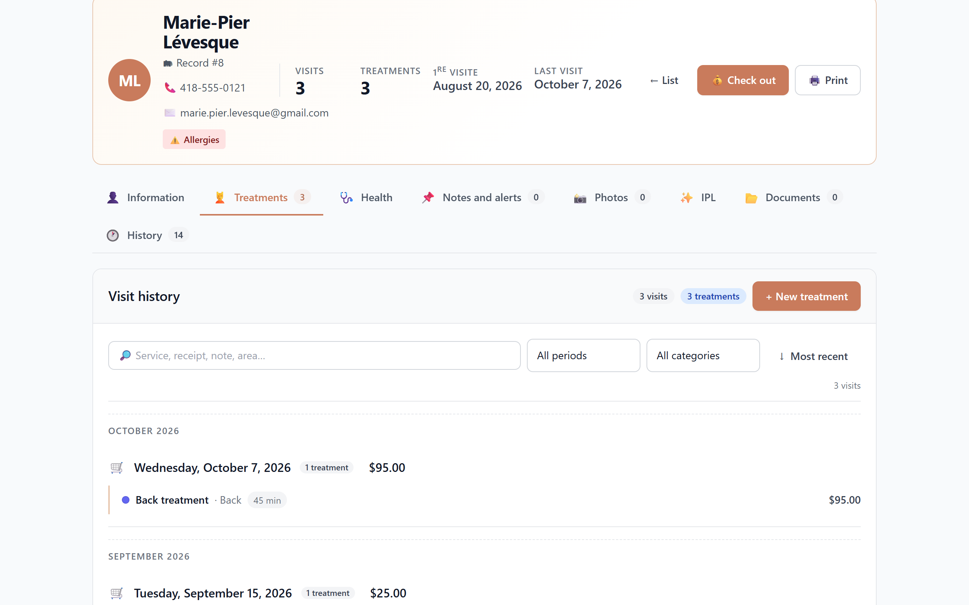Viewport: 969px width, 605px height.
Task: Click cart icon beside October 7 visit
Action: pos(117,467)
